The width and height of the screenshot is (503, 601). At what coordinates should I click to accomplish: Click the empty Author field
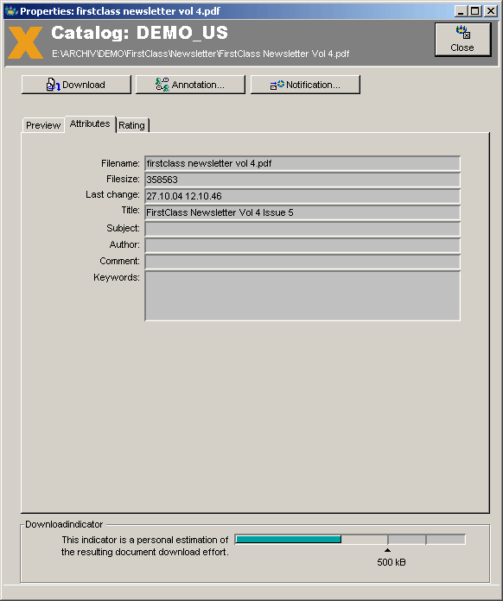coord(302,245)
